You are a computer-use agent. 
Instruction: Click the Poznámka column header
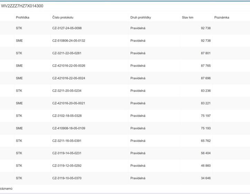[x=222, y=17]
